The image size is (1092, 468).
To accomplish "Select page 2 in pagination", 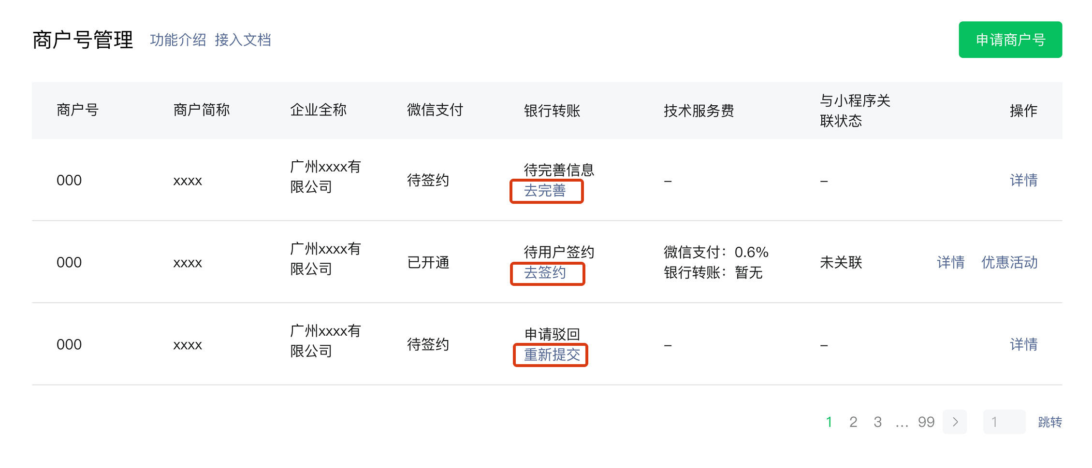I will pos(853,422).
